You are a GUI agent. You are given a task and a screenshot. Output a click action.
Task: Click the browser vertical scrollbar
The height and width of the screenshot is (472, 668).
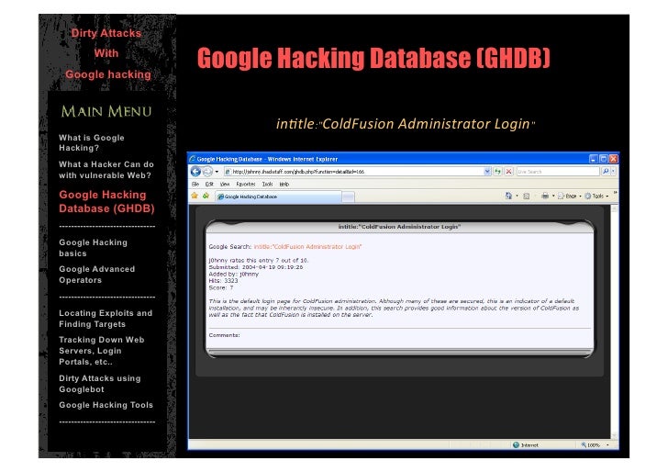(x=614, y=321)
